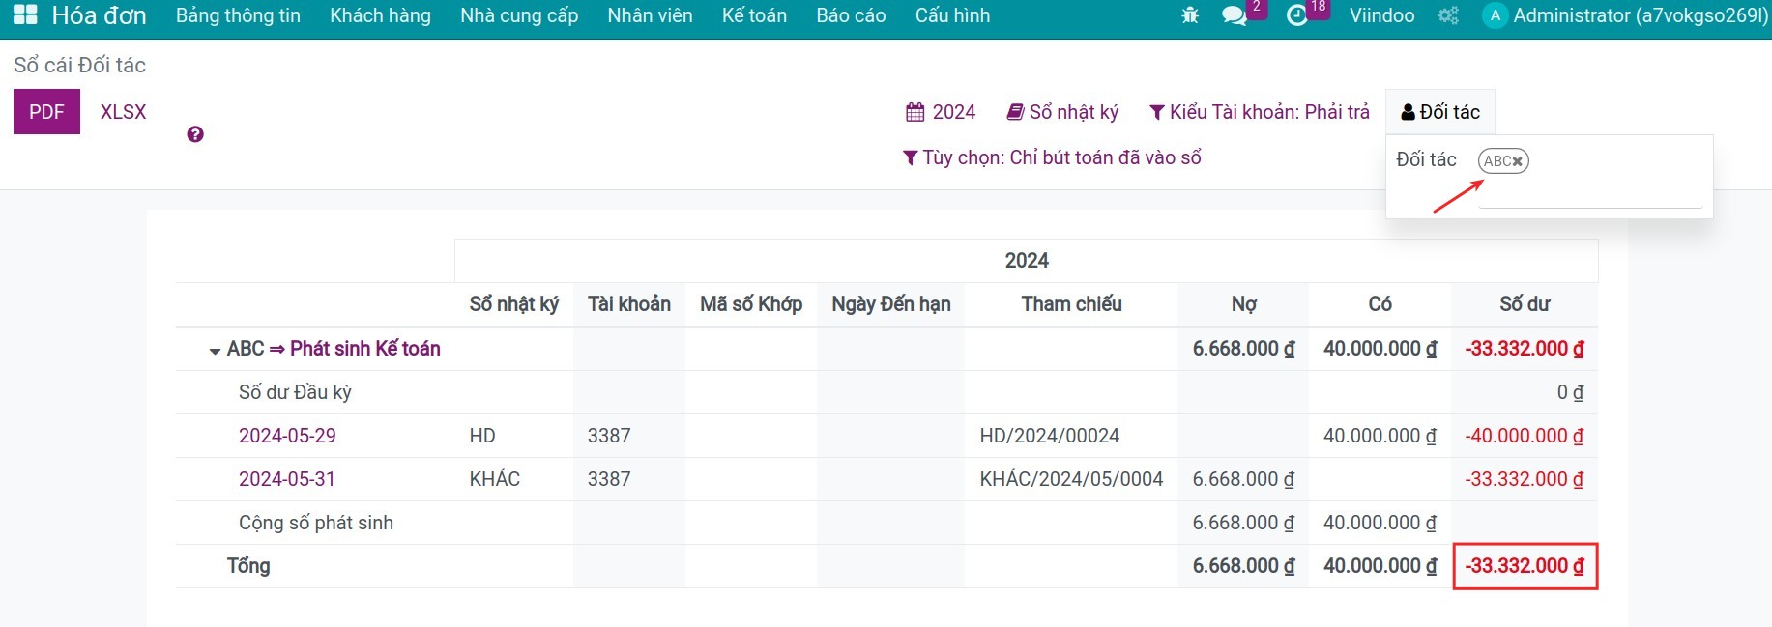
Task: Open the Cấu hình menu
Action: (952, 15)
